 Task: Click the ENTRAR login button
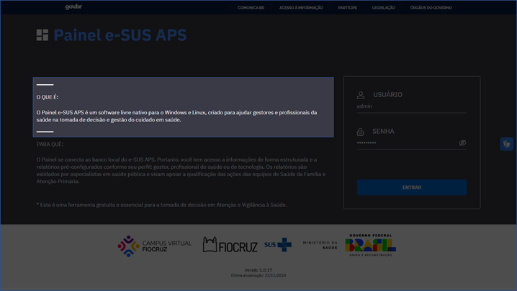click(x=411, y=188)
